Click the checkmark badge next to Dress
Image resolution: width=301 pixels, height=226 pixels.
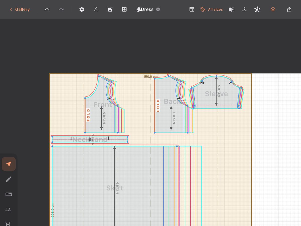tap(158, 9)
